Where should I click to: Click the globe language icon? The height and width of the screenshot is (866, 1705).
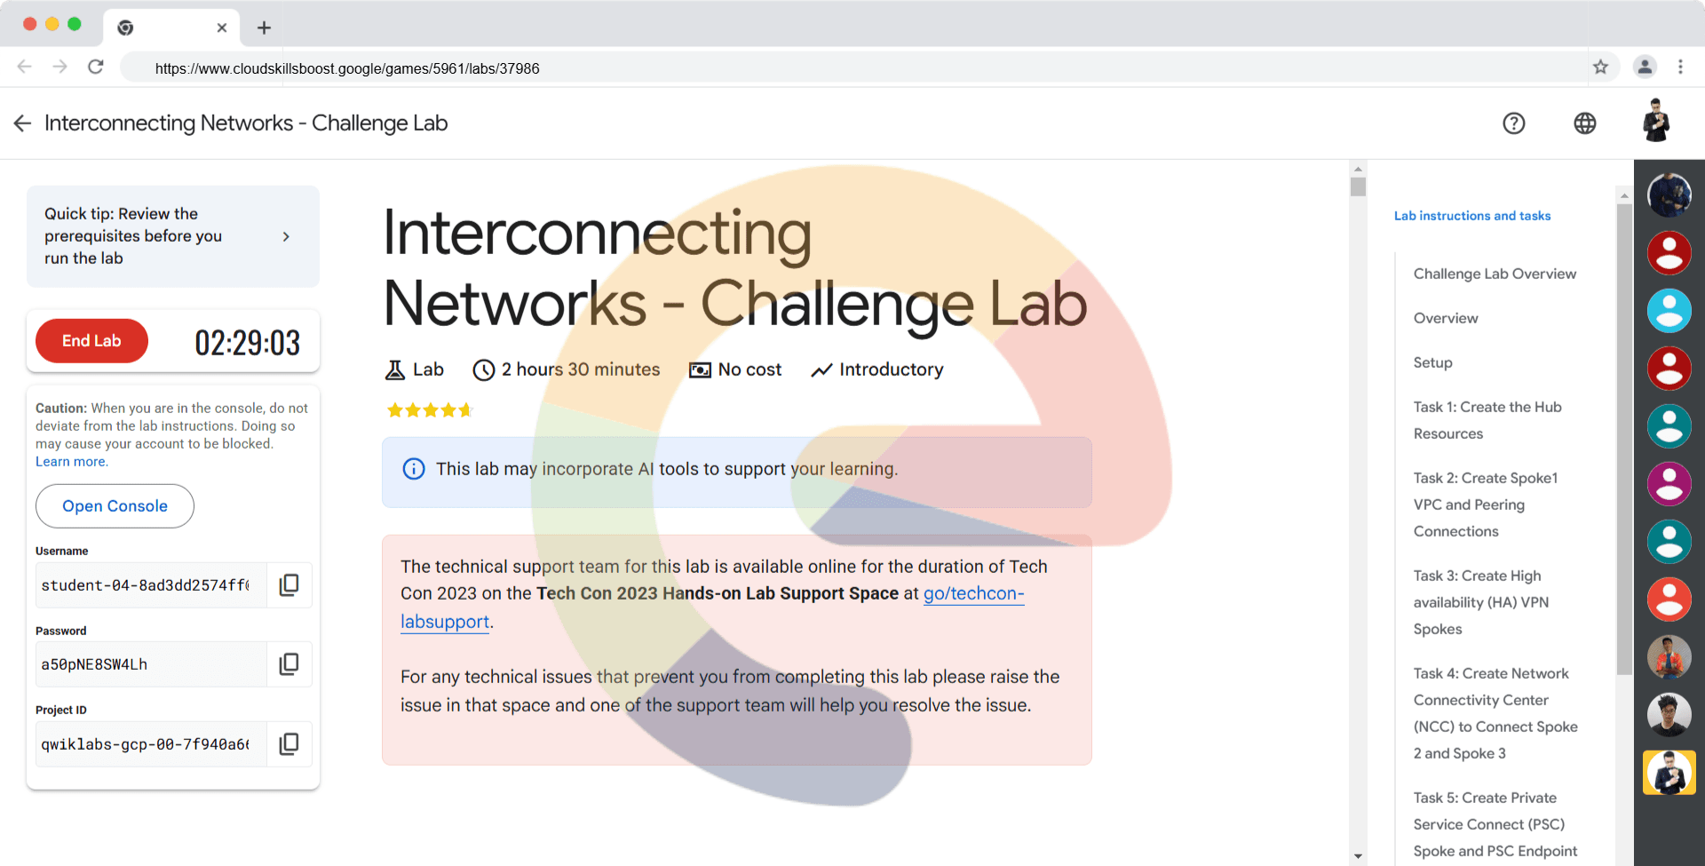click(x=1584, y=123)
